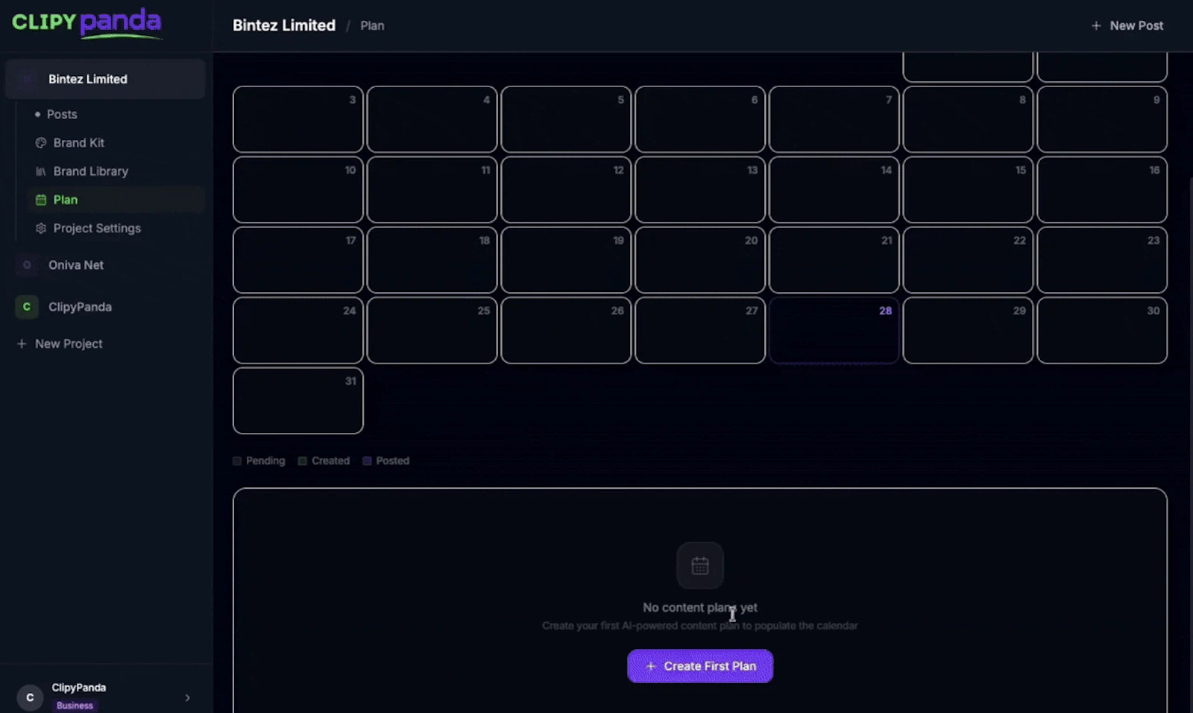Select calendar day 3

298,119
